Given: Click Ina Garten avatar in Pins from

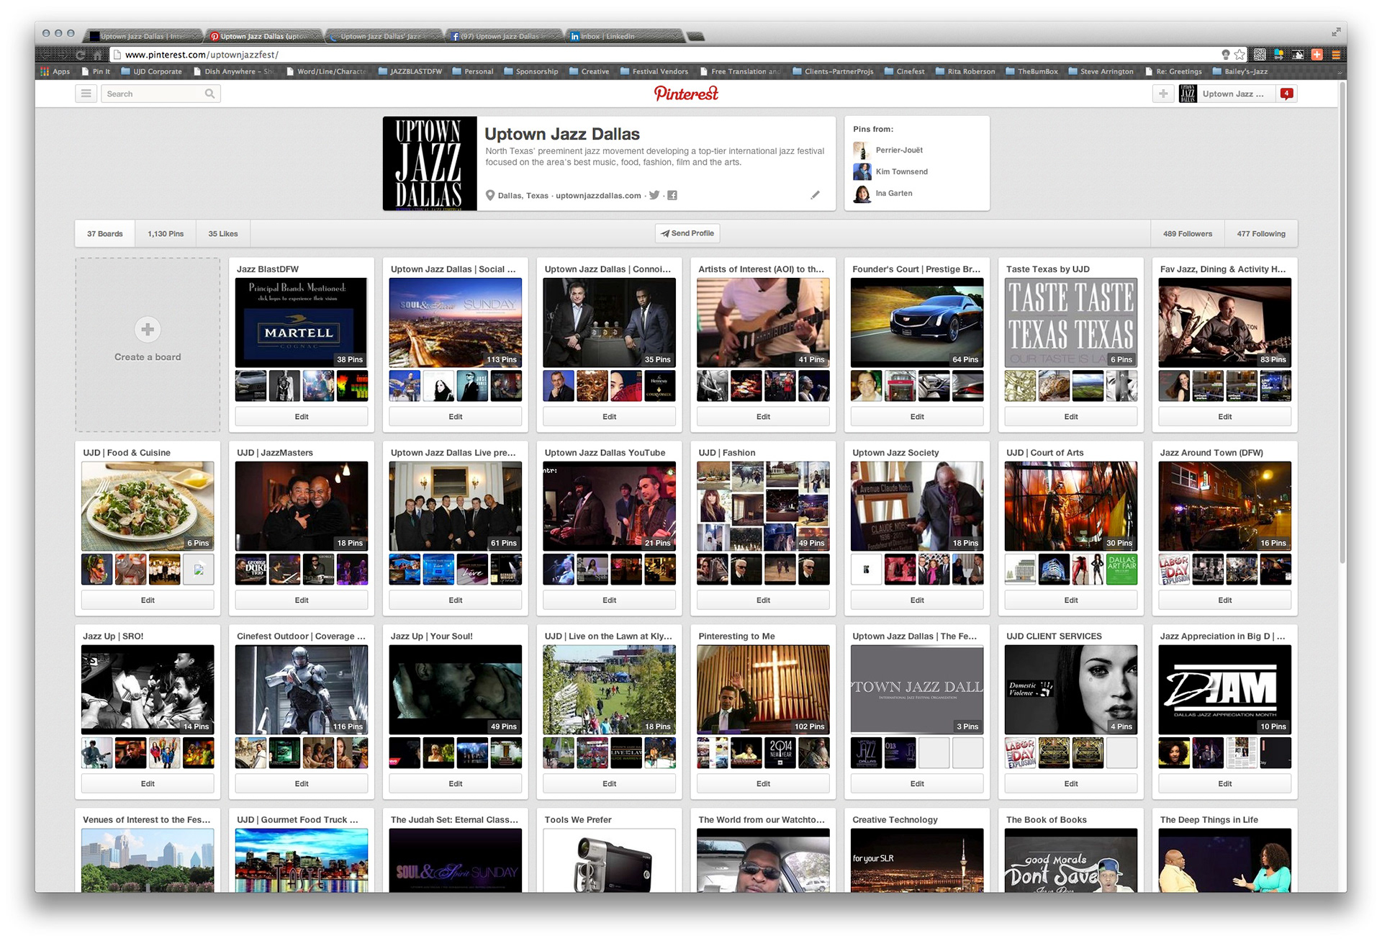Looking at the screenshot, I should [862, 193].
